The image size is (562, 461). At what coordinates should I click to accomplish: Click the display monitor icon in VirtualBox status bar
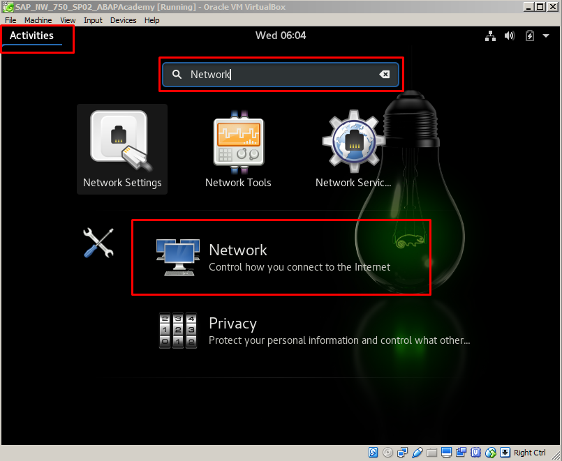pyautogui.click(x=447, y=453)
